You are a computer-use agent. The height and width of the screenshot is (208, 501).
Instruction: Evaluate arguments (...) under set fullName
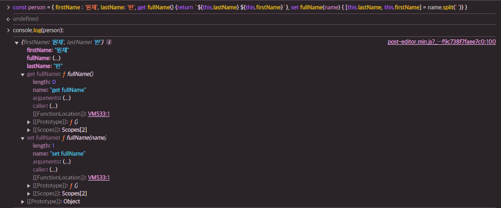[x=66, y=162]
